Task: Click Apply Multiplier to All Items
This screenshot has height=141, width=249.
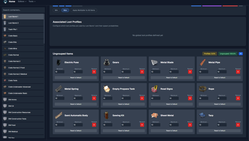Action: [x=84, y=10]
